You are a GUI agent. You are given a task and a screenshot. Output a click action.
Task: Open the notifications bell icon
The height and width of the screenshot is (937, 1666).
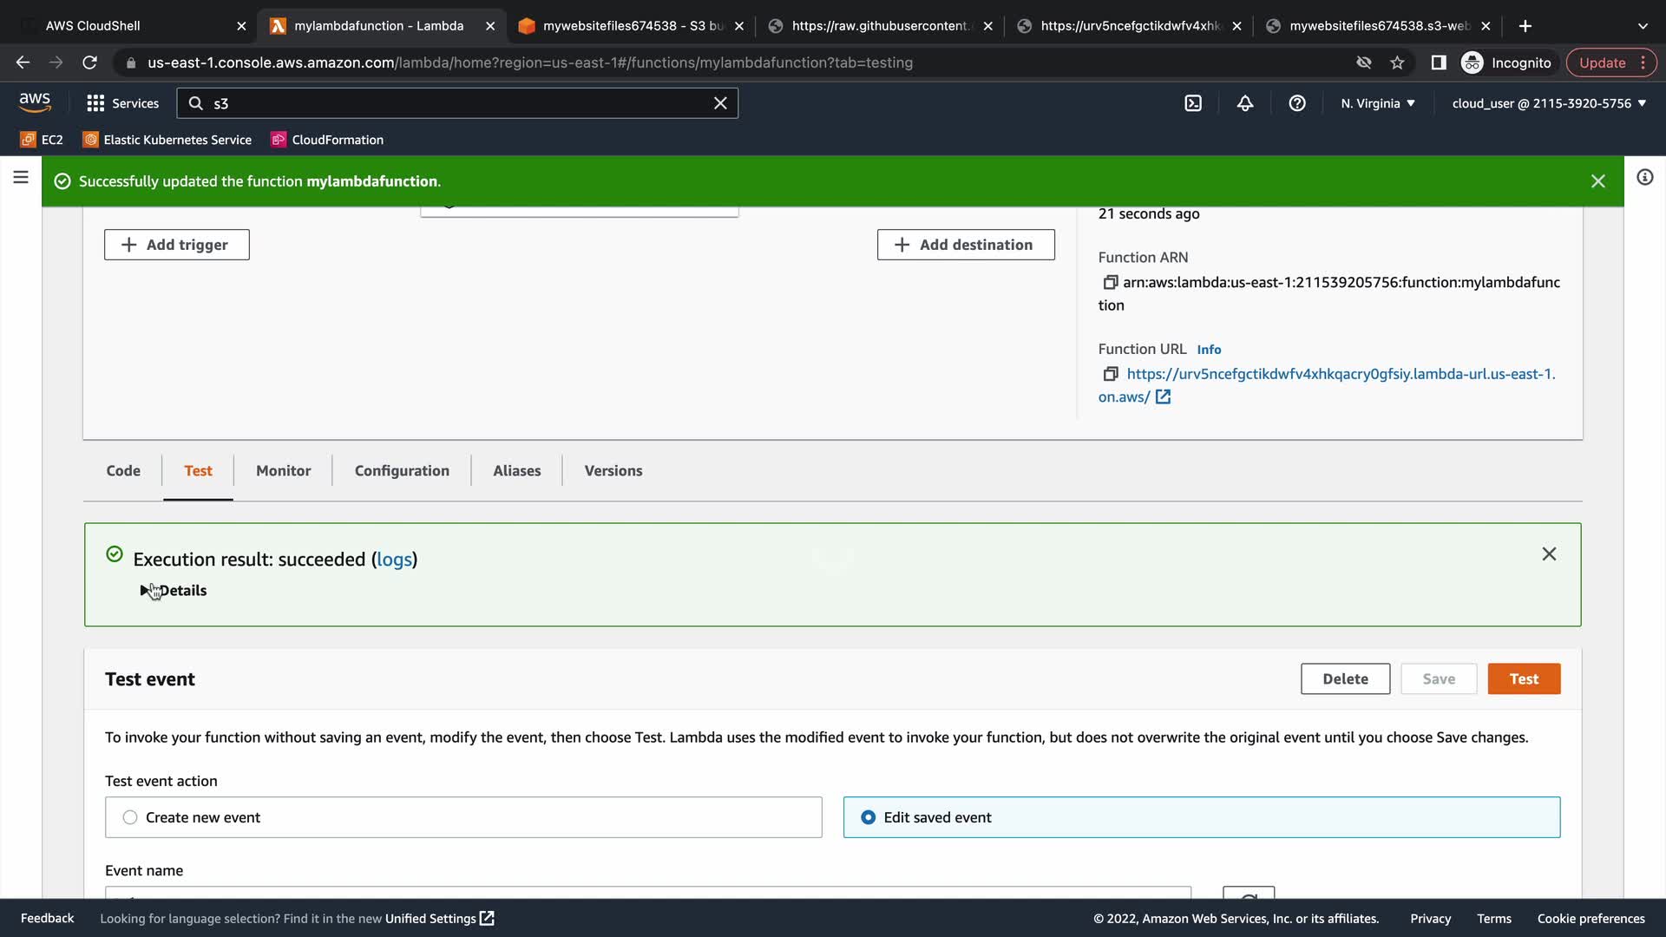pyautogui.click(x=1245, y=103)
